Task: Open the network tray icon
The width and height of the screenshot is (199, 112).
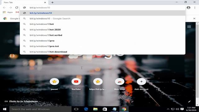Action: pos(173,109)
